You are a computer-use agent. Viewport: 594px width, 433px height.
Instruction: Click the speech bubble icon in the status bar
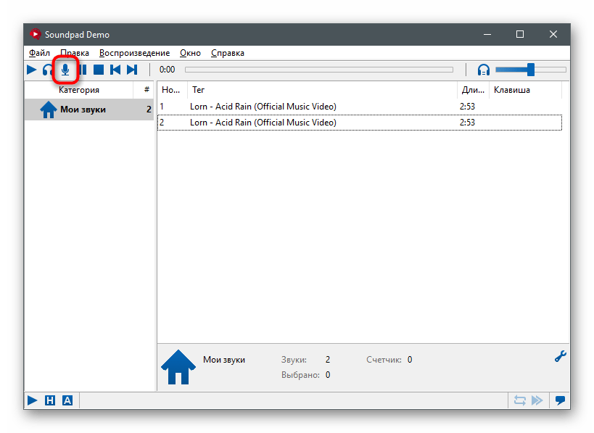pos(560,400)
